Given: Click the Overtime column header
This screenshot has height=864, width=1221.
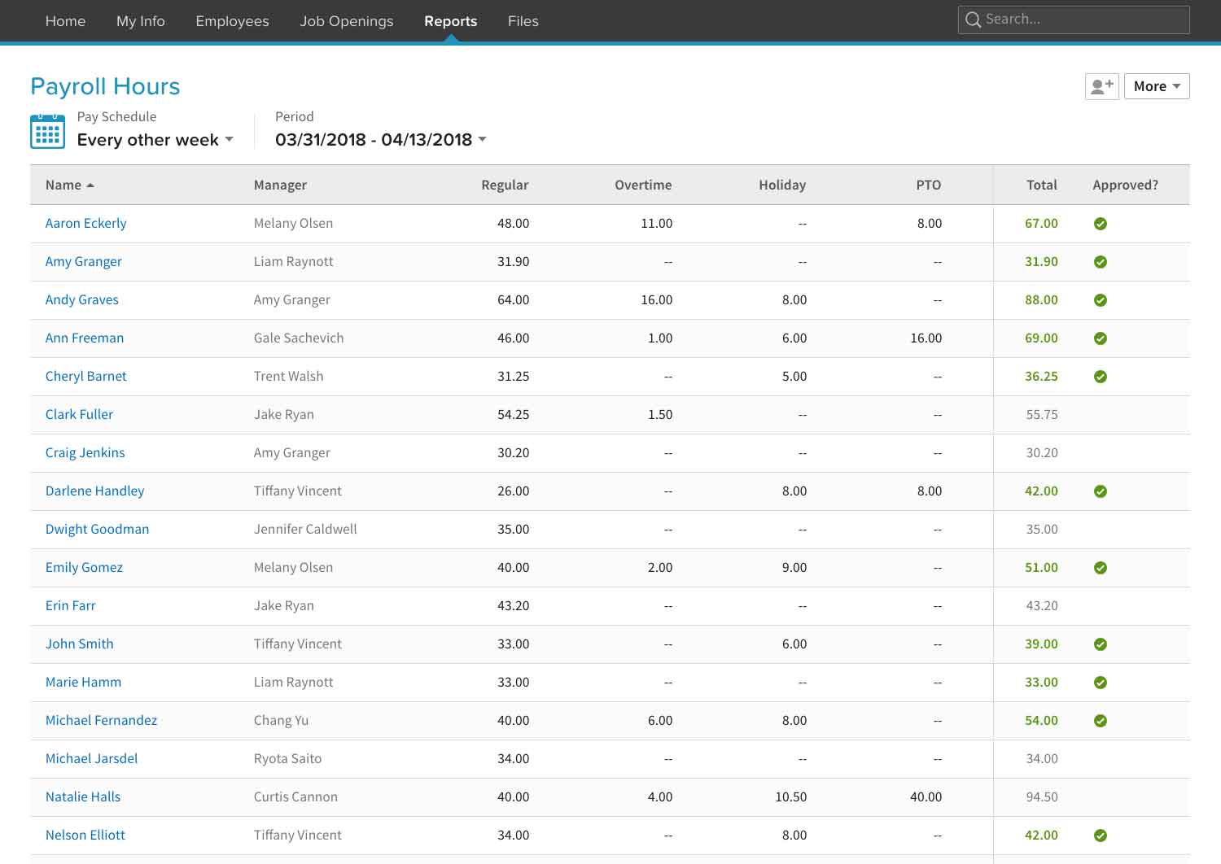Looking at the screenshot, I should pos(643,185).
